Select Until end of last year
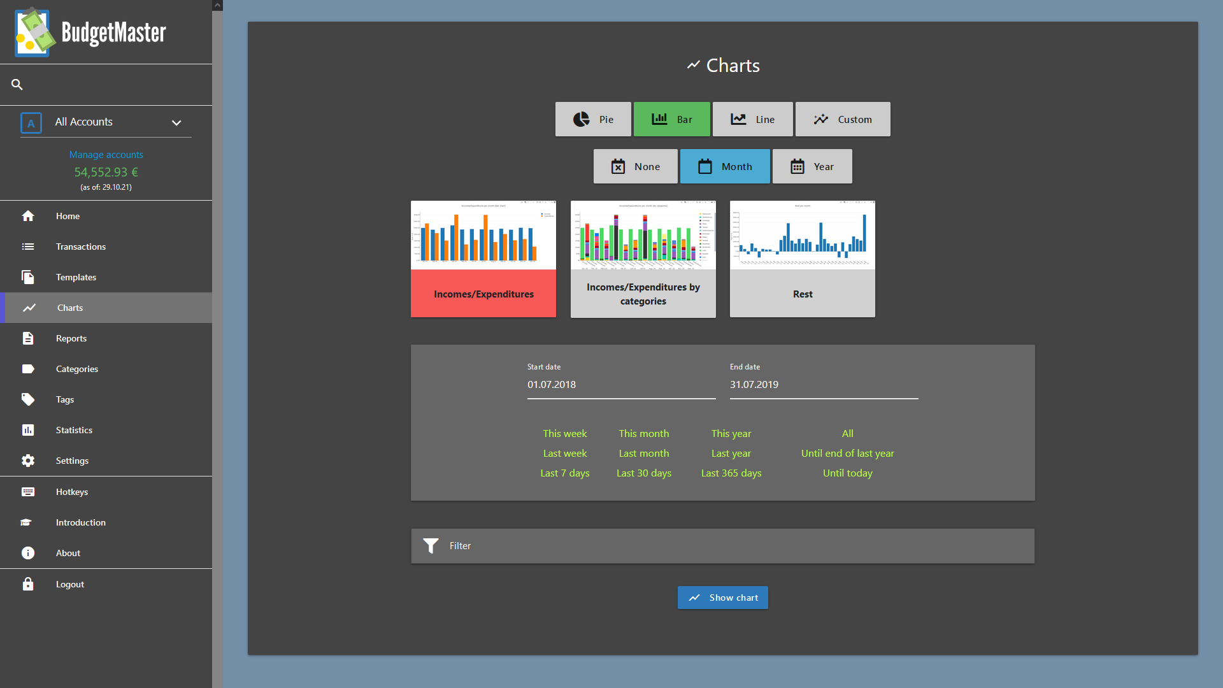 coord(847,453)
